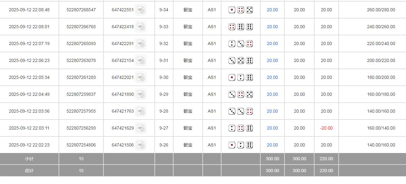Watch replay for round 647421763
Screen dimensions: 406x184
[x=141, y=111]
